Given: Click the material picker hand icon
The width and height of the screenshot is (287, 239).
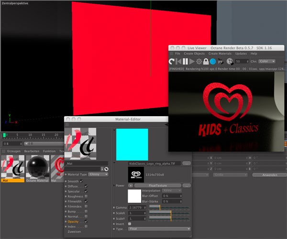Looking at the screenshot, I should pos(230,62).
